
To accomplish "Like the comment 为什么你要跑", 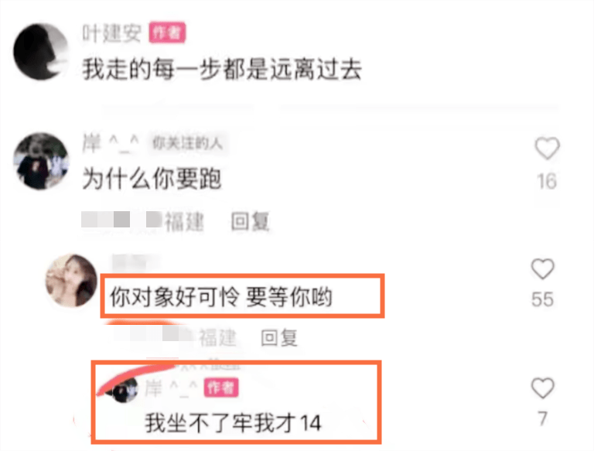I will click(547, 148).
